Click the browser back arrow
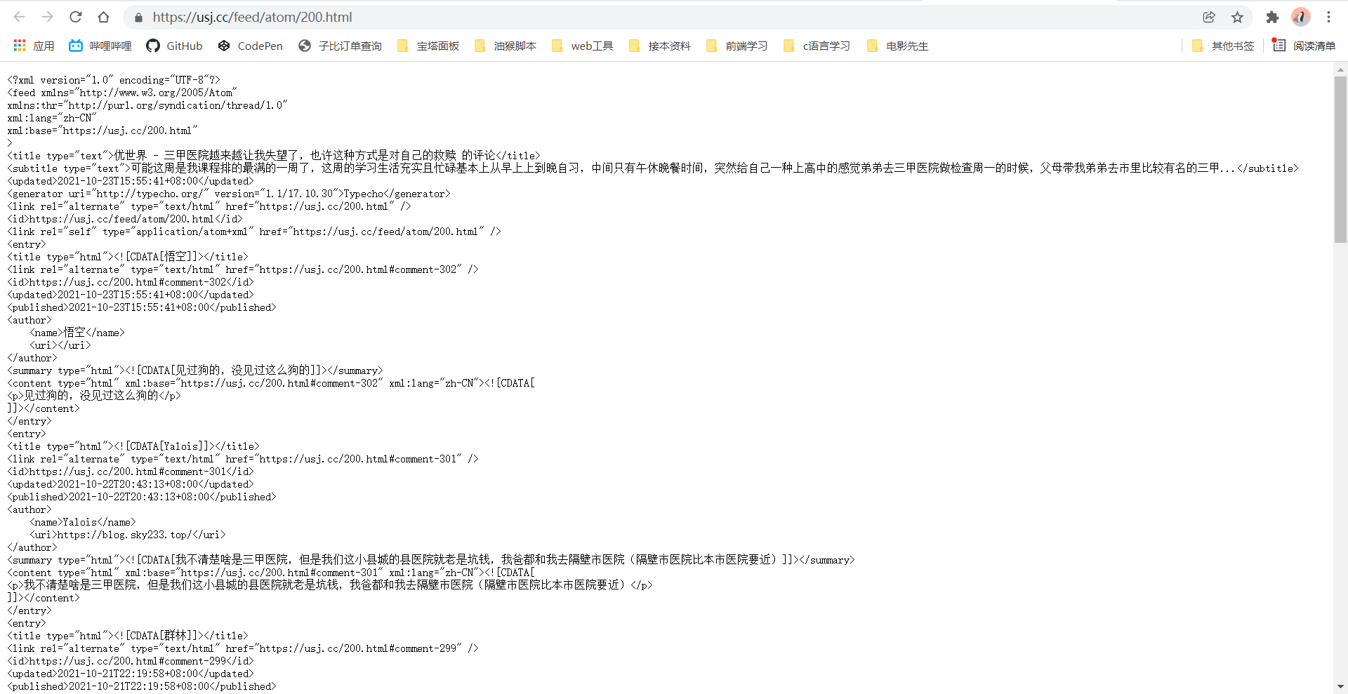Image resolution: width=1348 pixels, height=694 pixels. pyautogui.click(x=20, y=17)
